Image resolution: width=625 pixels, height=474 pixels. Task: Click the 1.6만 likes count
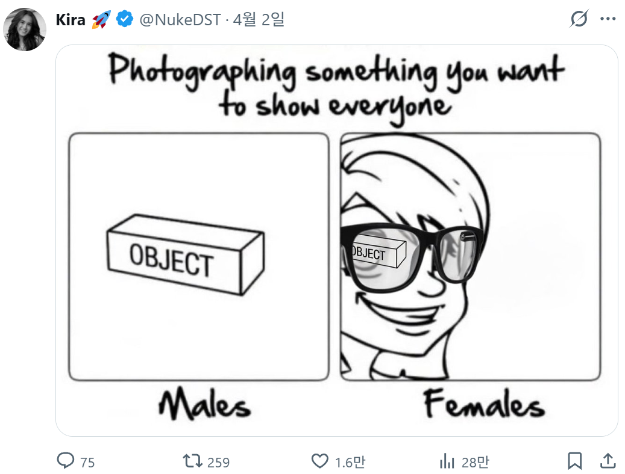350,462
